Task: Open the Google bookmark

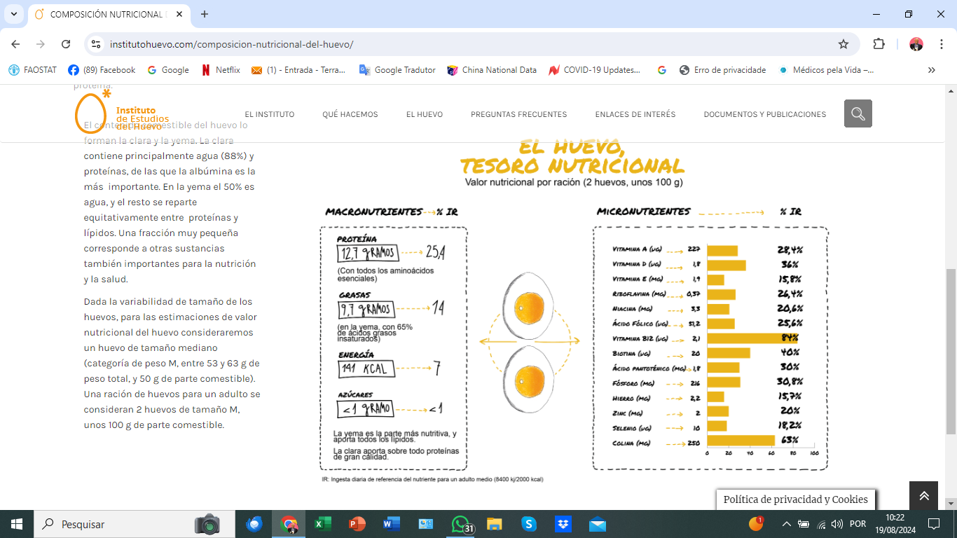Action: point(168,70)
